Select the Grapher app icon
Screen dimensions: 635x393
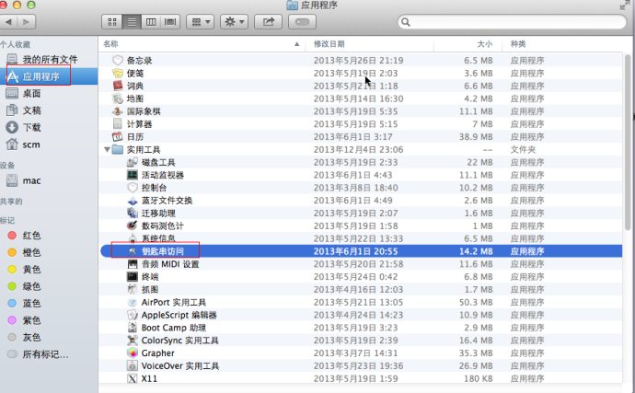pyautogui.click(x=133, y=353)
